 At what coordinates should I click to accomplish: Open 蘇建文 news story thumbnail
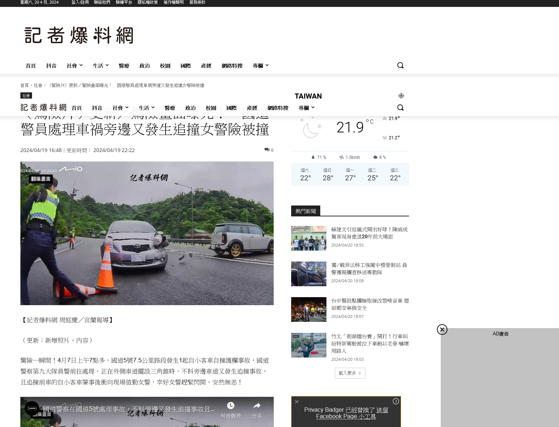coord(309,238)
